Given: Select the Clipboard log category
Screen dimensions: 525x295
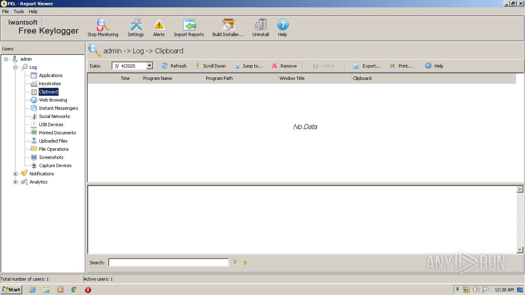Looking at the screenshot, I should click(48, 92).
